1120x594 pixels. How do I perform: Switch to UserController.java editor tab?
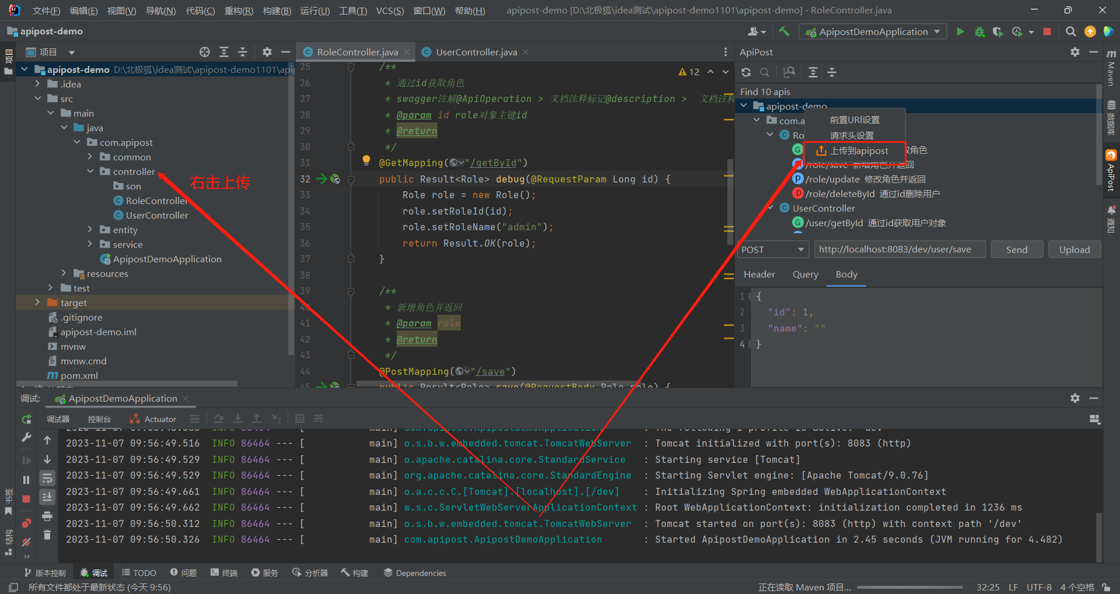[476, 52]
